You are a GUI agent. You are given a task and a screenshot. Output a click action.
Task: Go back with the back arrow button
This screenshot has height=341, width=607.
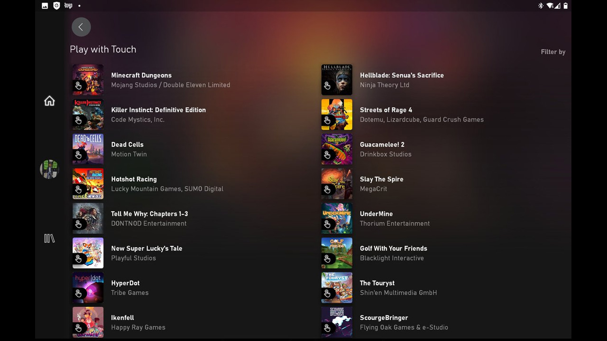(81, 27)
